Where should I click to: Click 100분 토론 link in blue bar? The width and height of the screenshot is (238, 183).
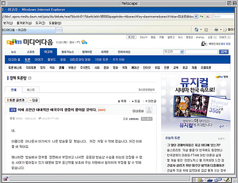pyautogui.click(x=101, y=60)
